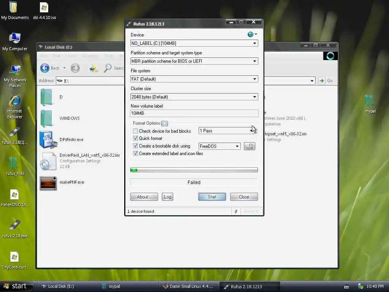Click the Rufus progress bar
The height and width of the screenshot is (292, 389).
194,170
